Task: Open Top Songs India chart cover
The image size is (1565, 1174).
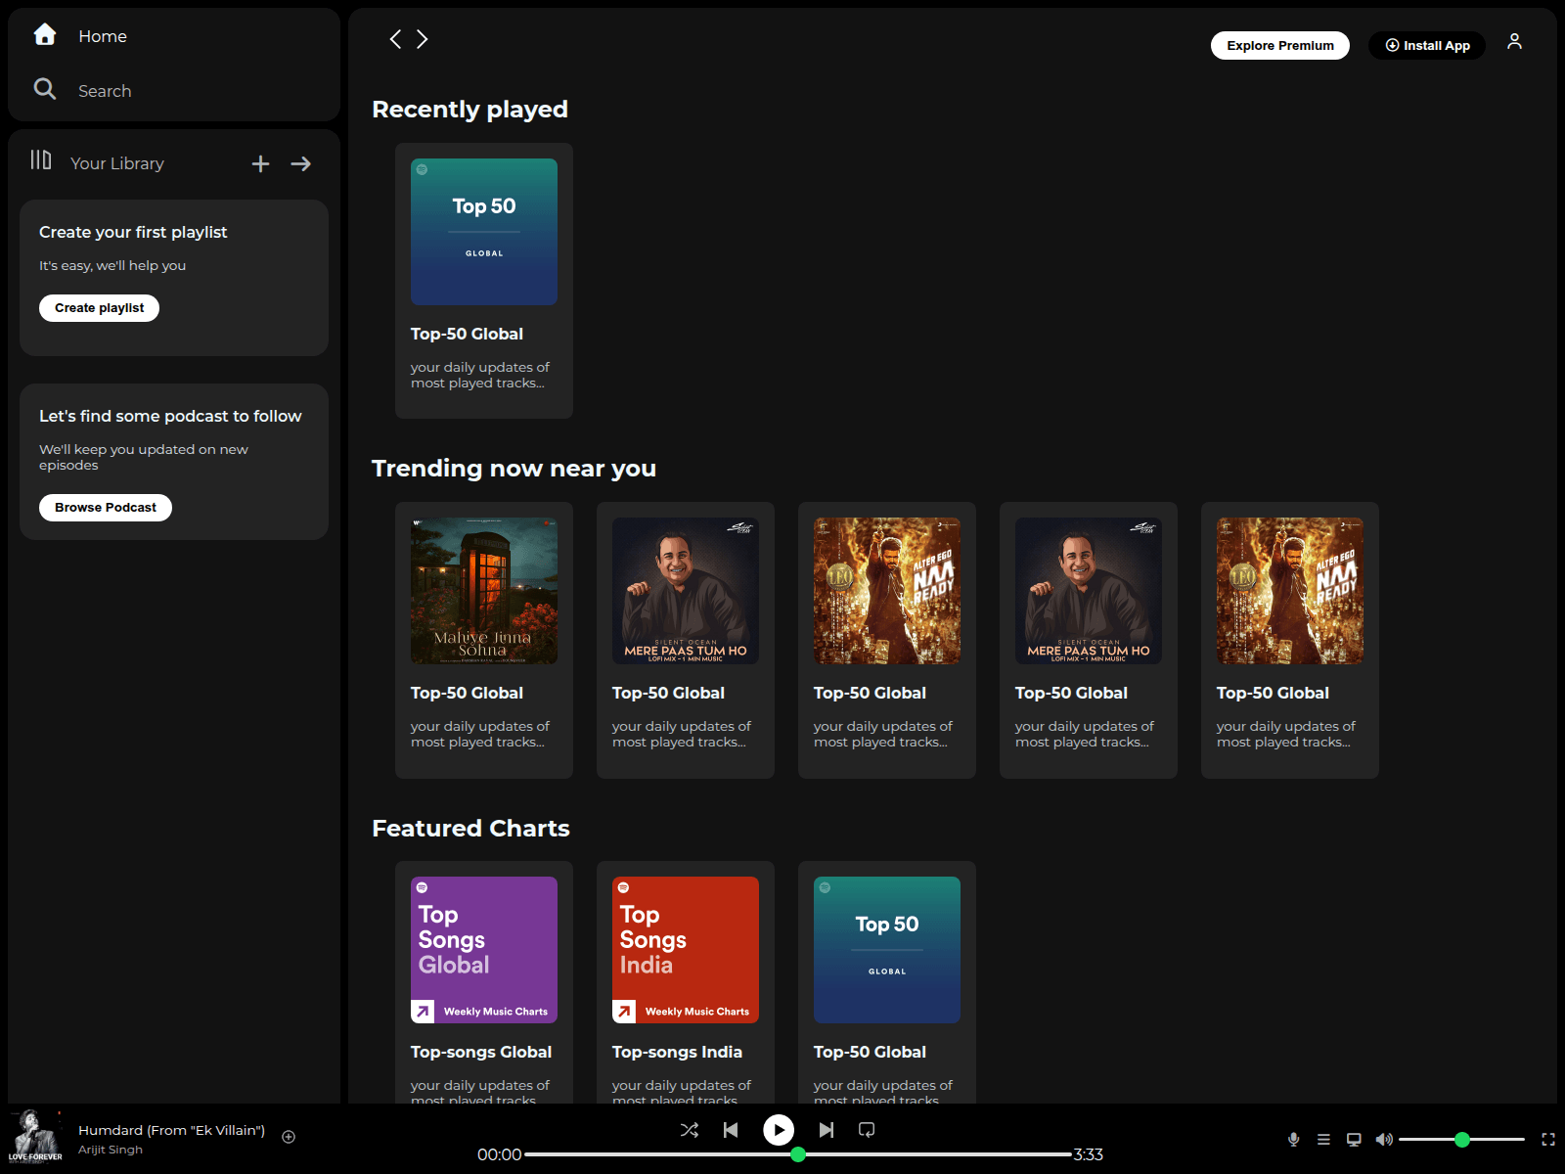Action: coord(686,950)
